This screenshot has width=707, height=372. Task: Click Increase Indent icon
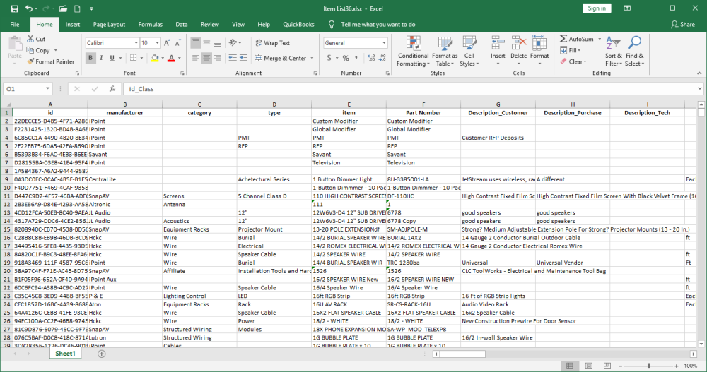(x=243, y=58)
